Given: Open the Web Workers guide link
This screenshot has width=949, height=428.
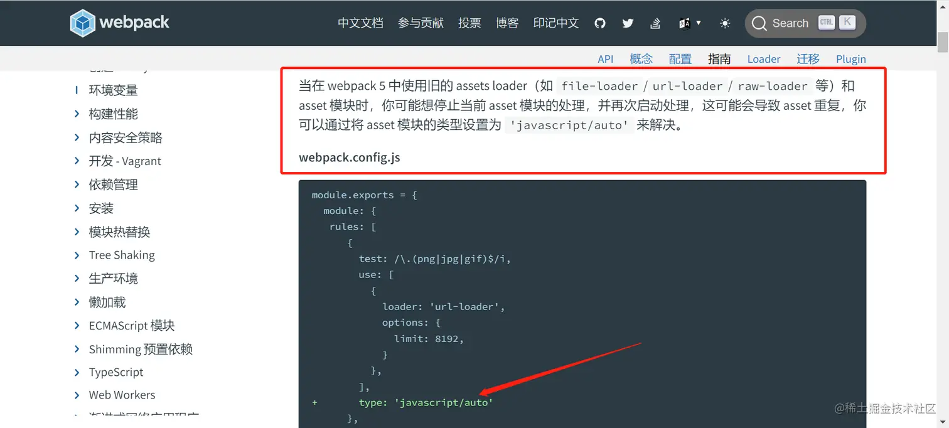Looking at the screenshot, I should tap(122, 395).
